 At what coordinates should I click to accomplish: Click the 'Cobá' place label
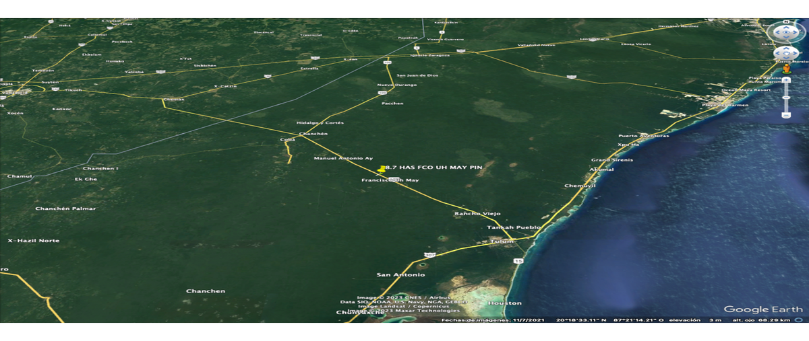pyautogui.click(x=287, y=140)
